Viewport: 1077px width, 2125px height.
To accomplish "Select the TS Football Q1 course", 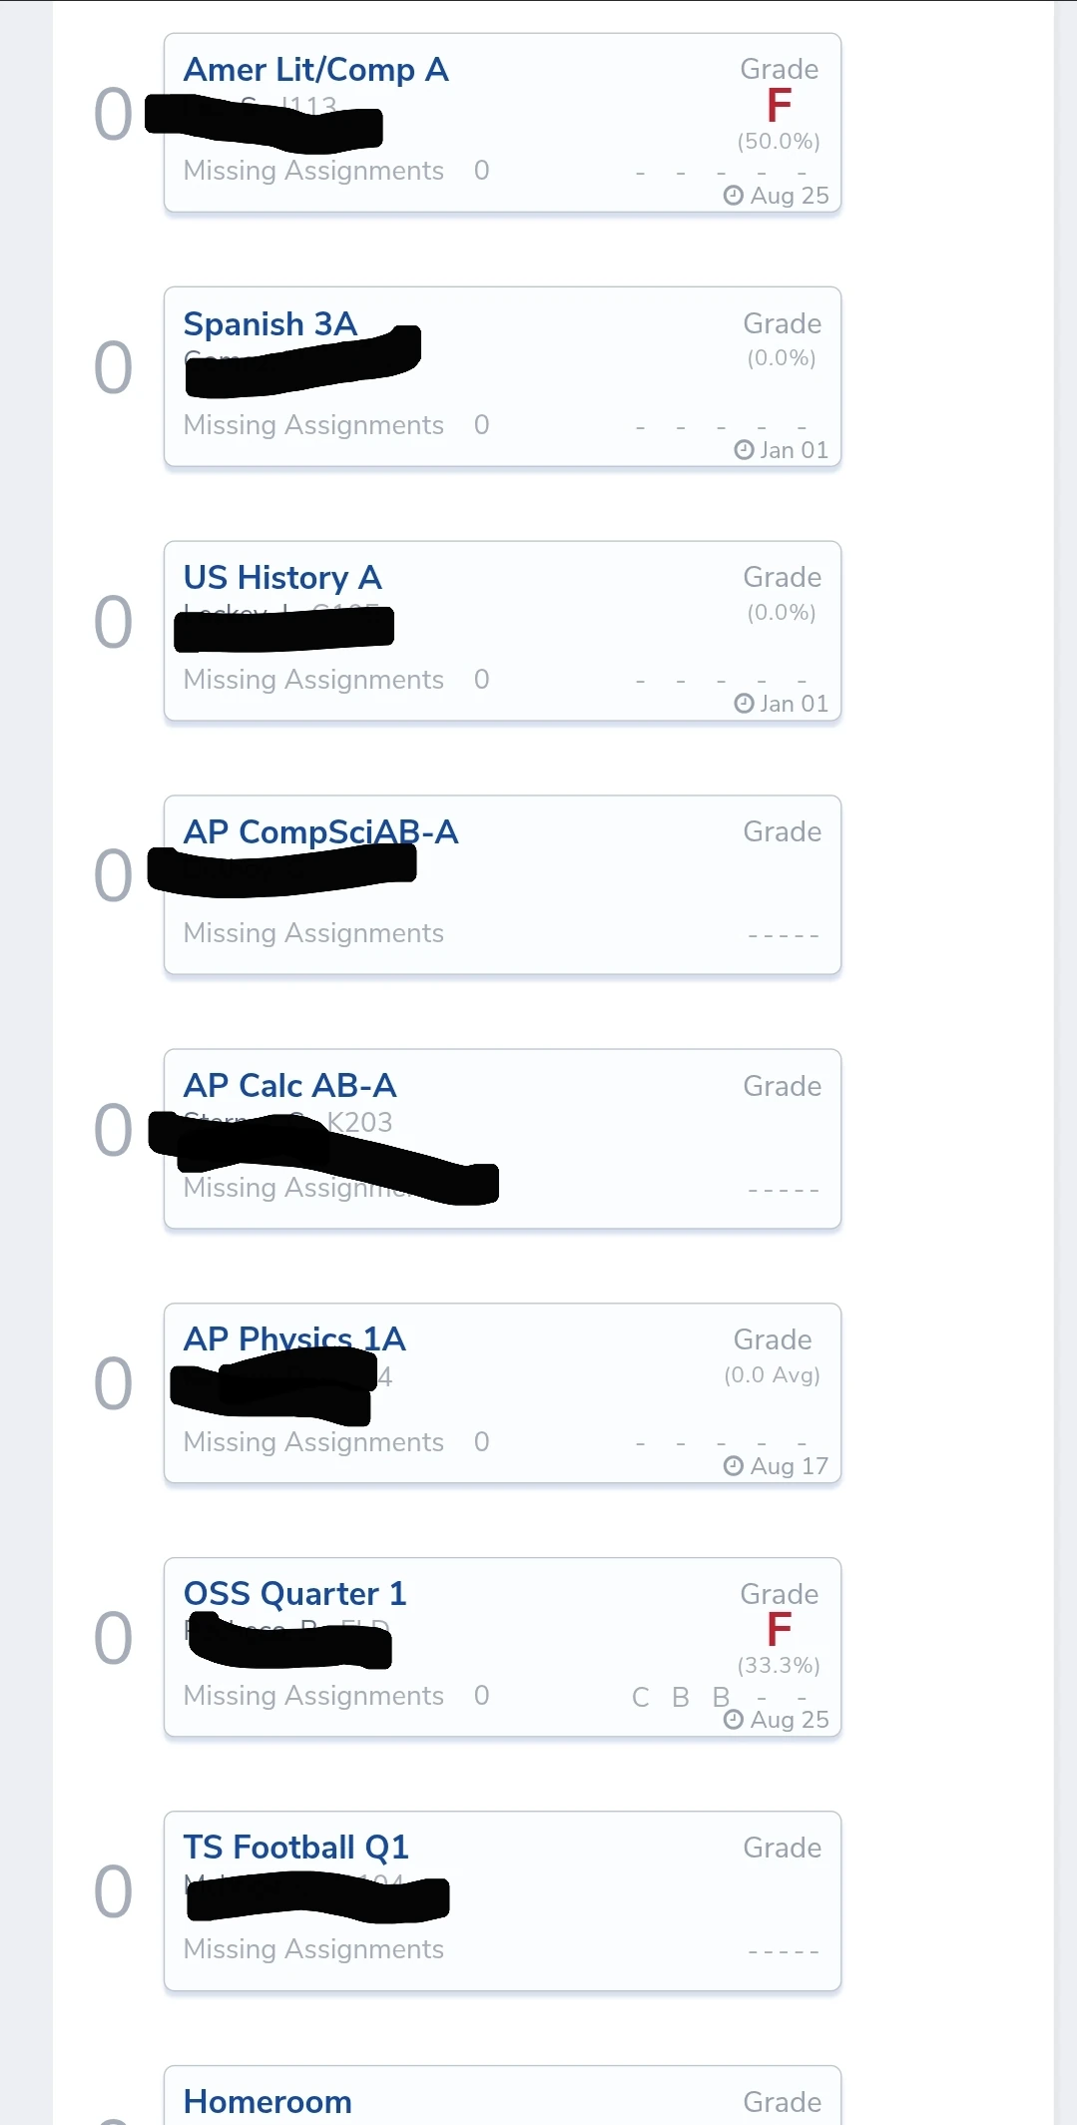I will click(x=295, y=1848).
